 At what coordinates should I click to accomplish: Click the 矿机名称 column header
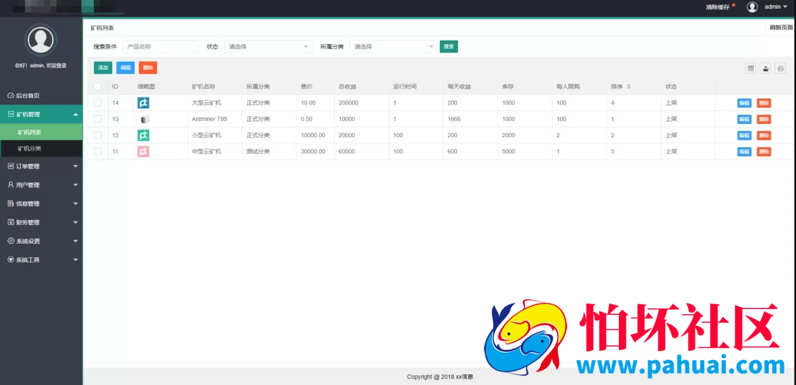point(204,87)
